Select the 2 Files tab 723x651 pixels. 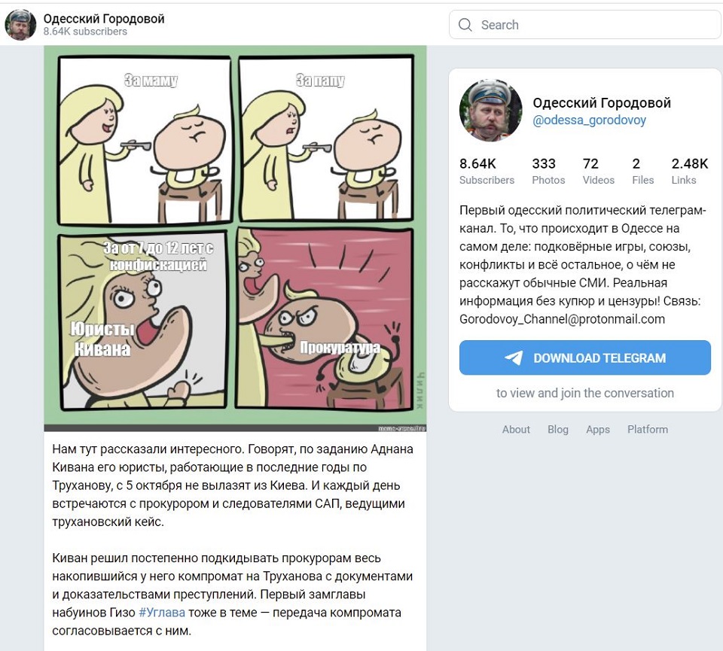(x=642, y=171)
